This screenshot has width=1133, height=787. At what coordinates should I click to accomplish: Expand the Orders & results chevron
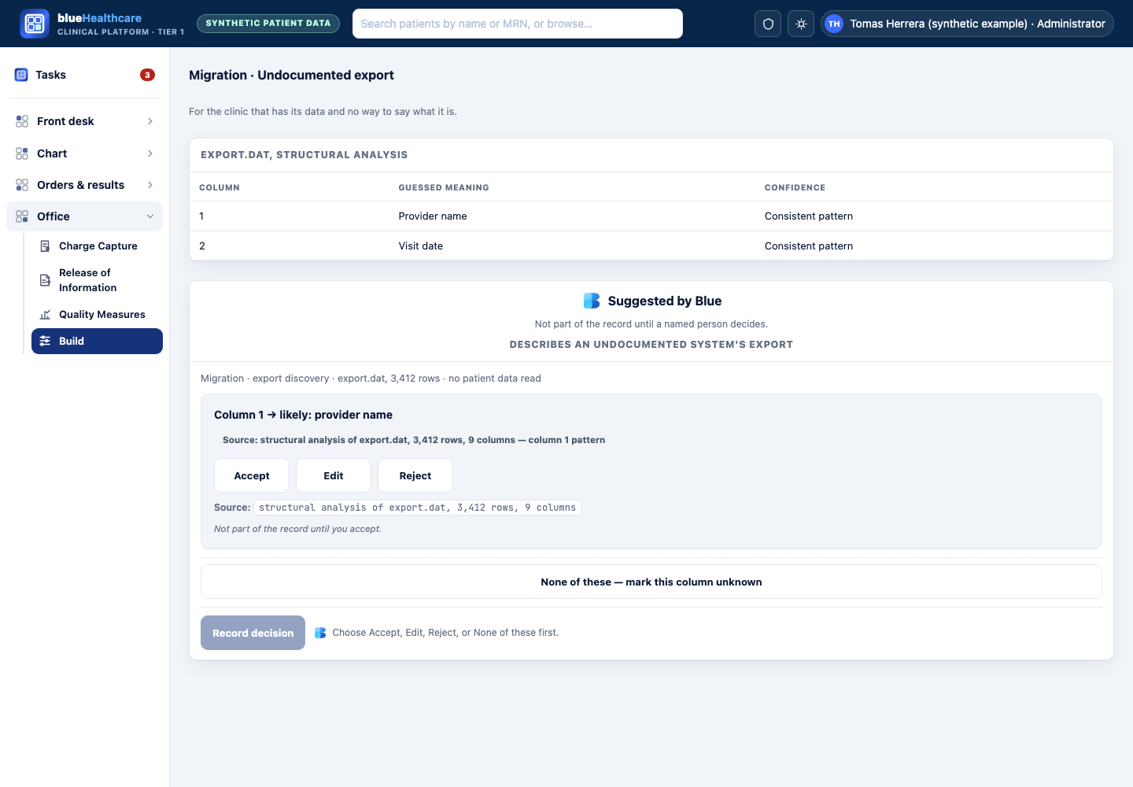tap(150, 185)
